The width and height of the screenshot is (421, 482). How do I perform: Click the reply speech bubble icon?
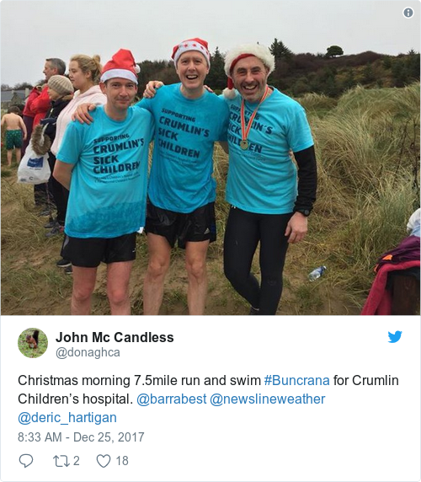coord(26,461)
